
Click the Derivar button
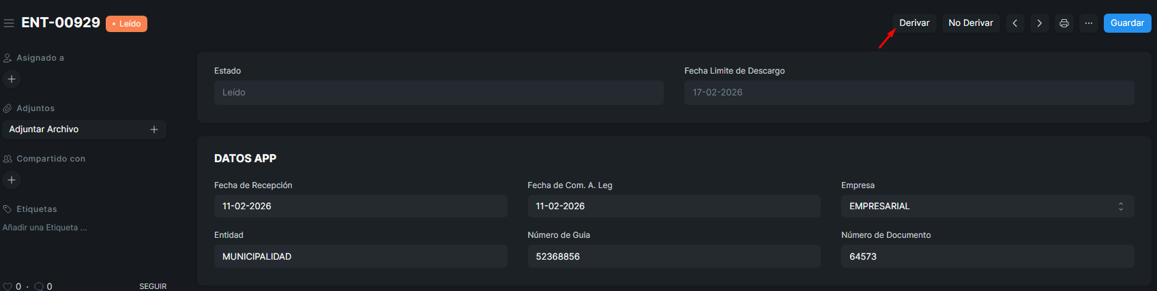(x=914, y=23)
